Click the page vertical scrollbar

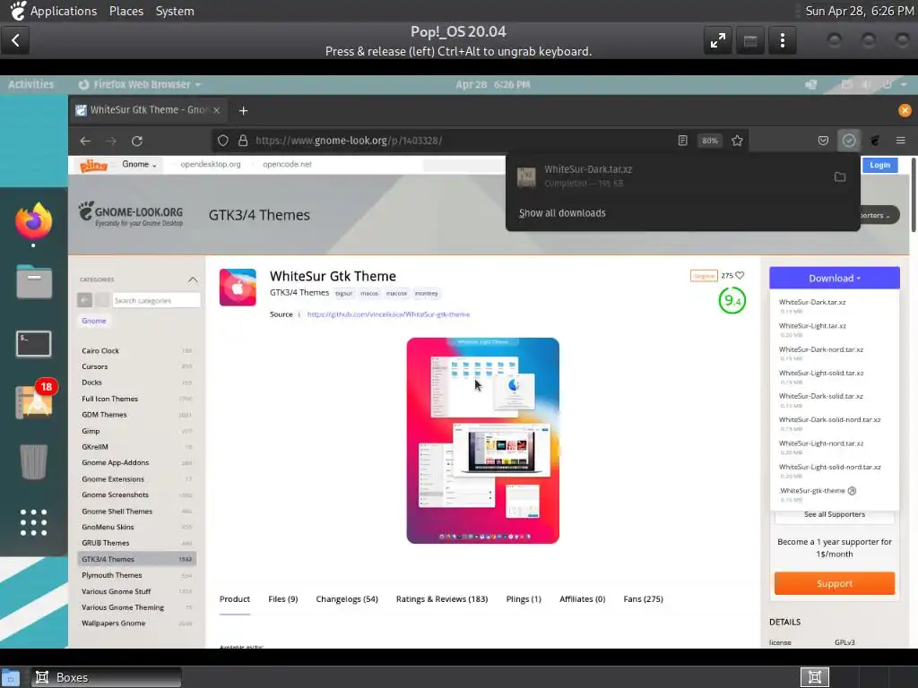(x=914, y=195)
